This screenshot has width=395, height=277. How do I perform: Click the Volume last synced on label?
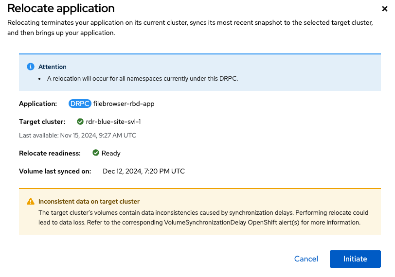point(55,171)
